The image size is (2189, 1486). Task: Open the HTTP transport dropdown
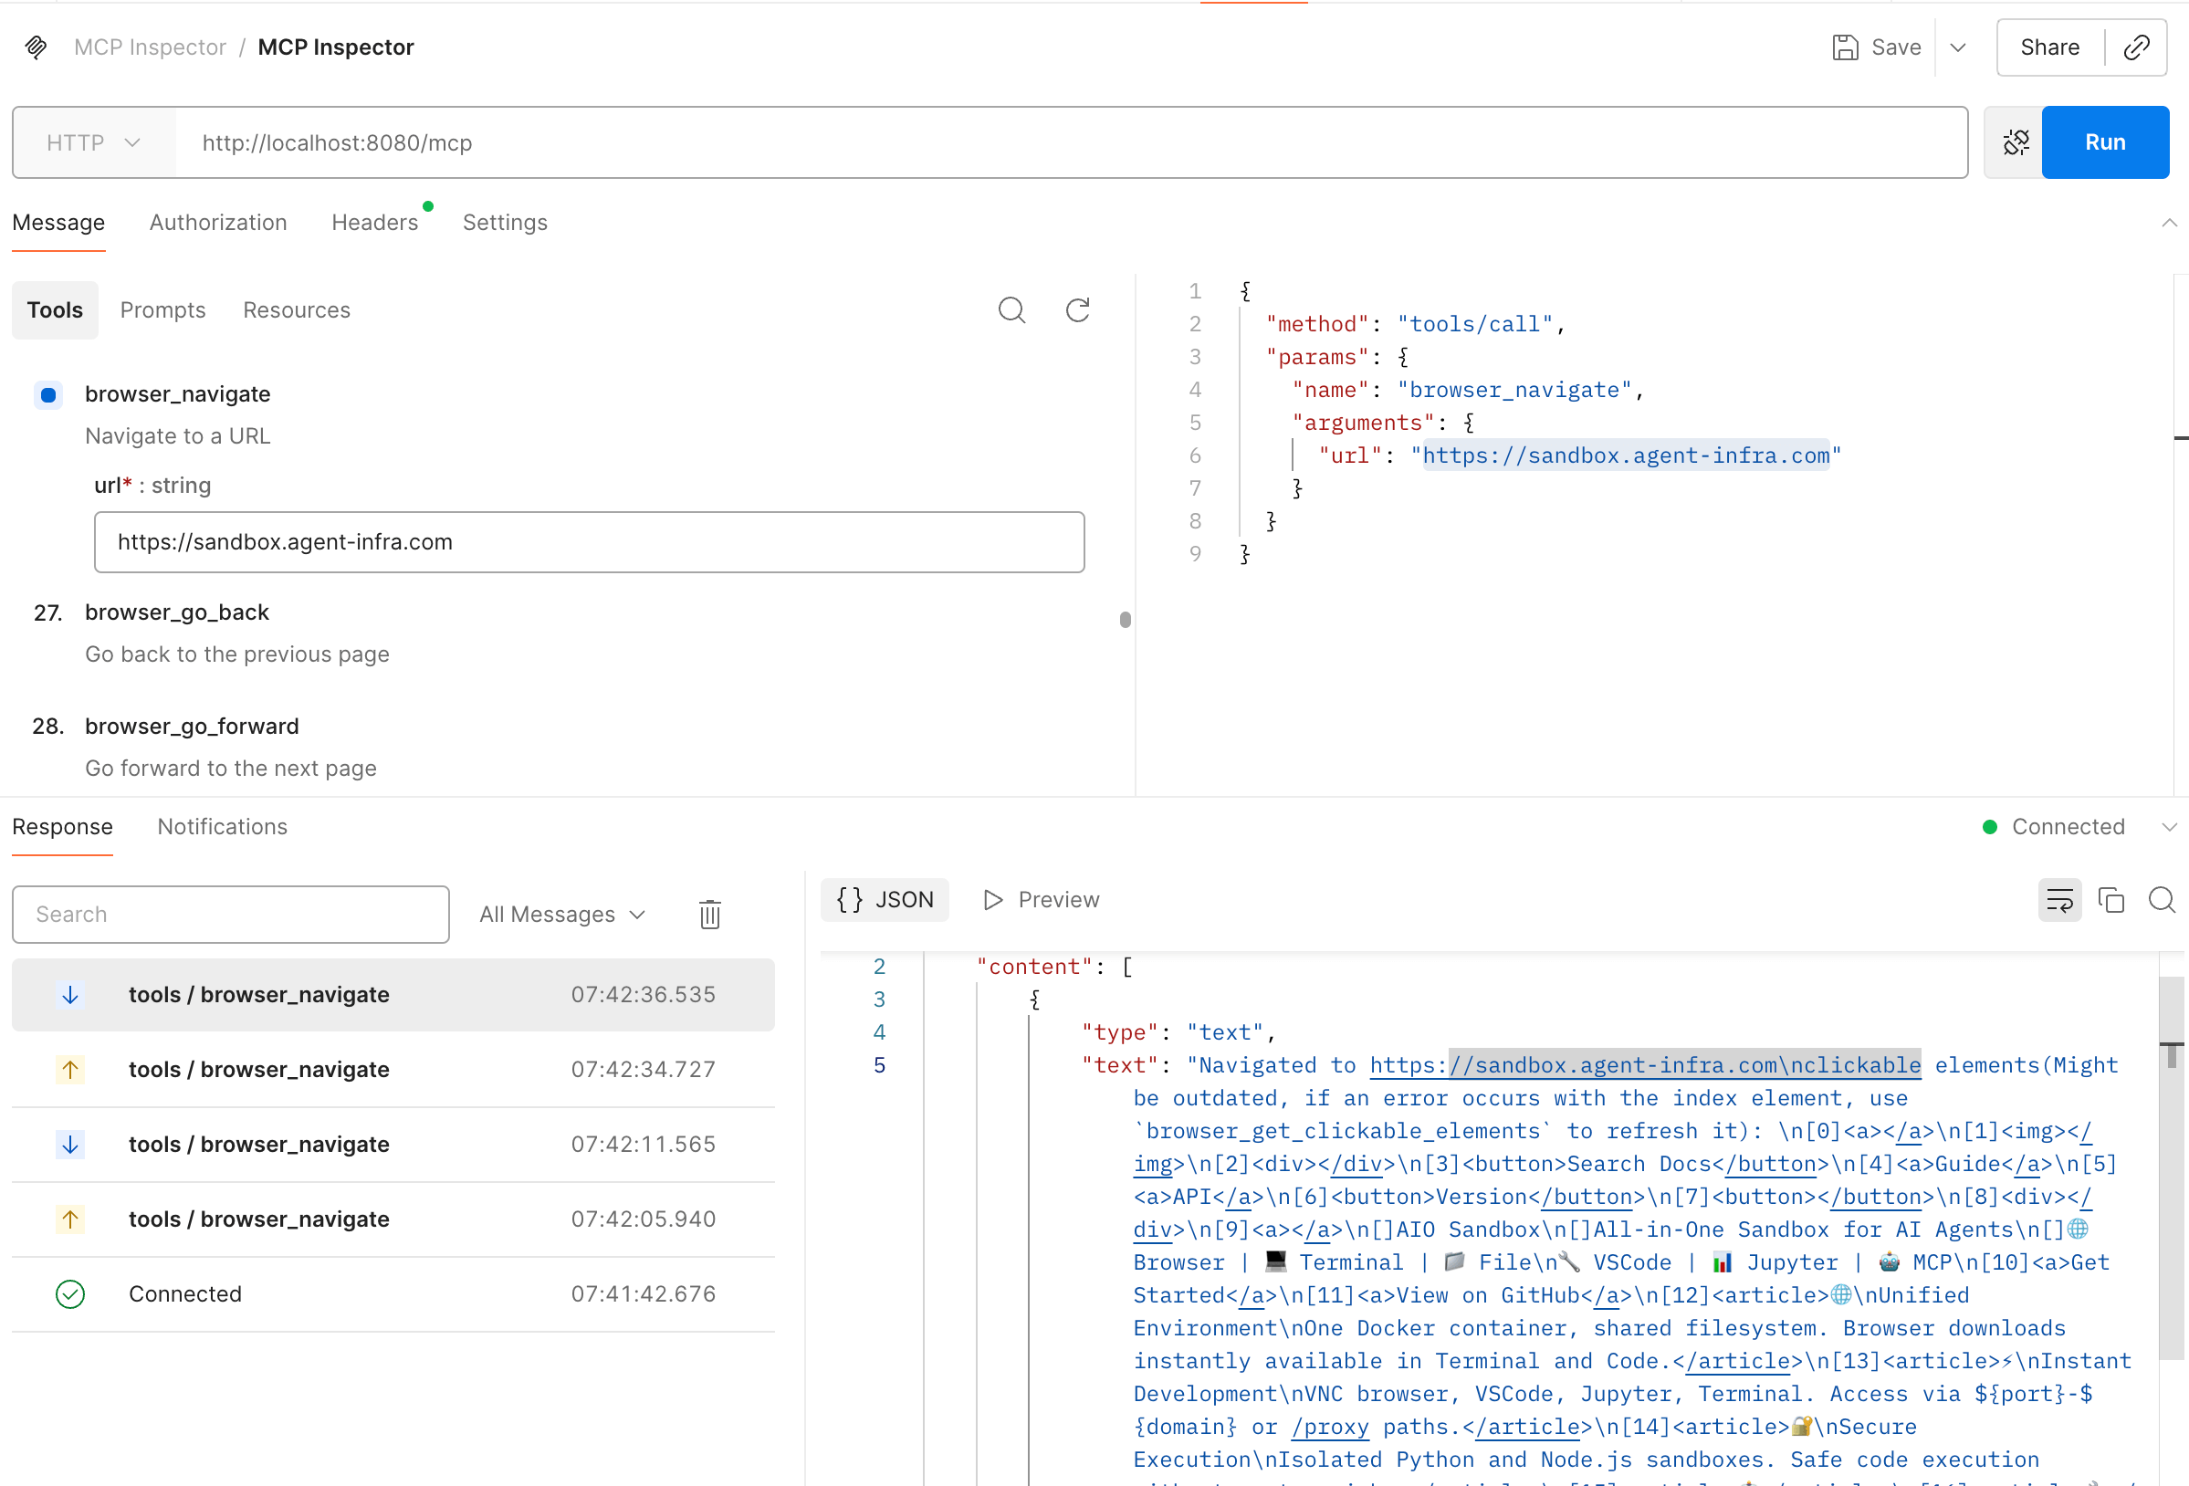(x=94, y=142)
